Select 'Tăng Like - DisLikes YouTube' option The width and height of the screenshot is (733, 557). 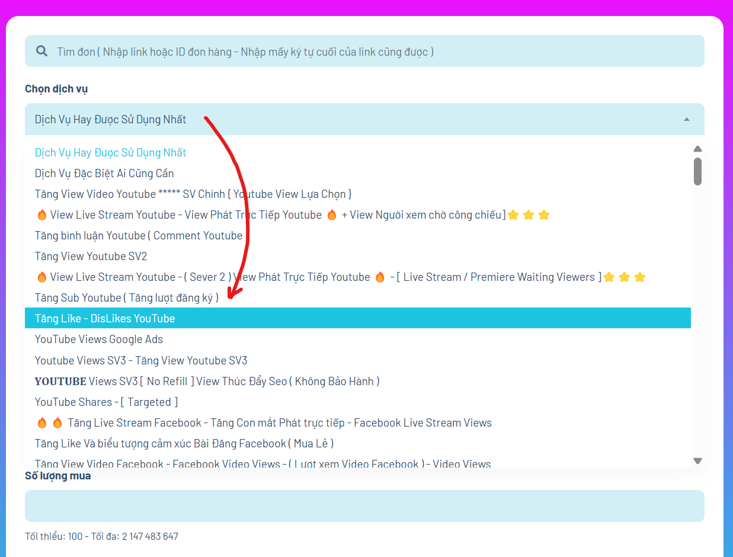[105, 318]
